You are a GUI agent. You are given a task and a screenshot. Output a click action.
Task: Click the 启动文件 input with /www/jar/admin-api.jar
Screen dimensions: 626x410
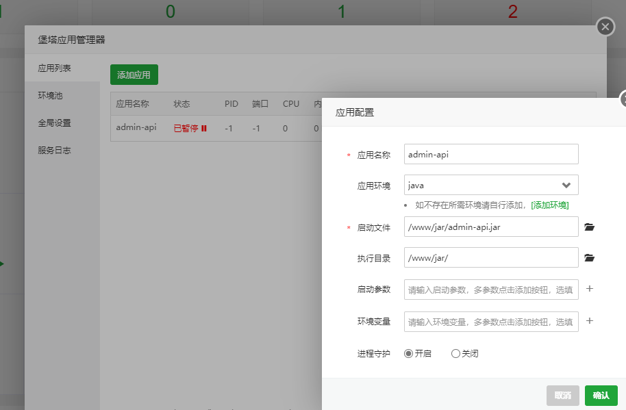tap(491, 227)
